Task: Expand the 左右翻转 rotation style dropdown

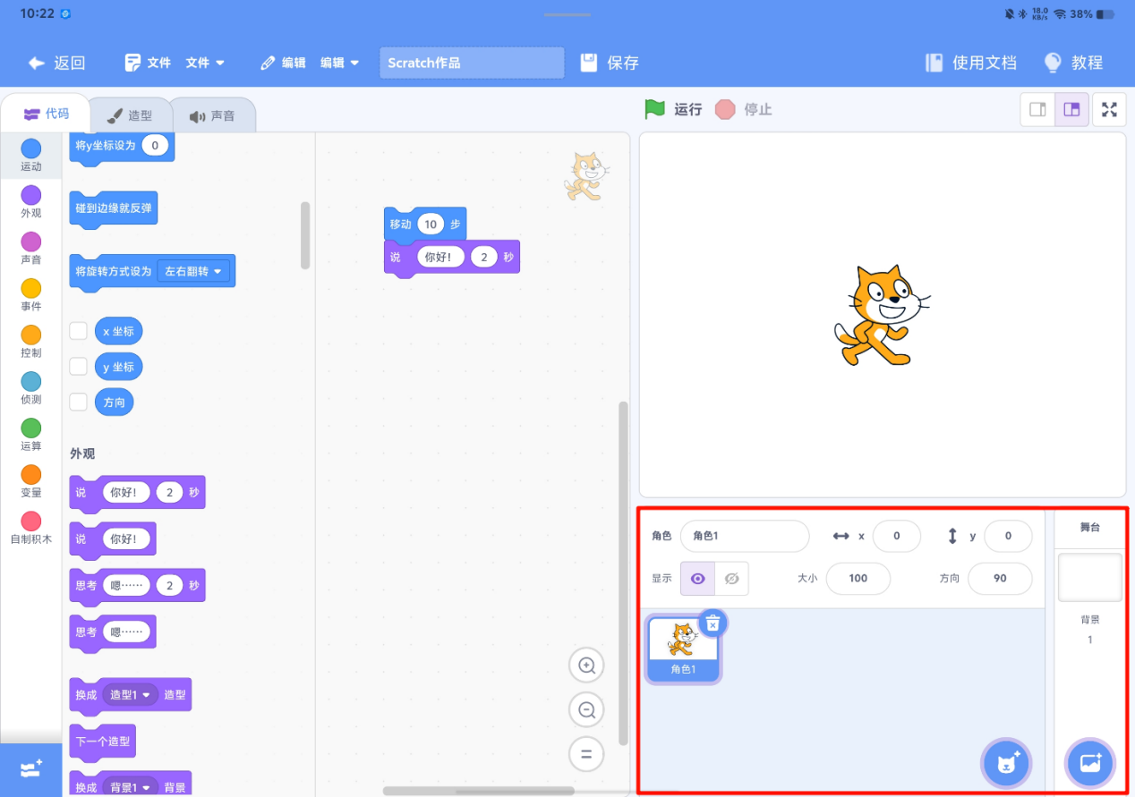Action: [195, 271]
